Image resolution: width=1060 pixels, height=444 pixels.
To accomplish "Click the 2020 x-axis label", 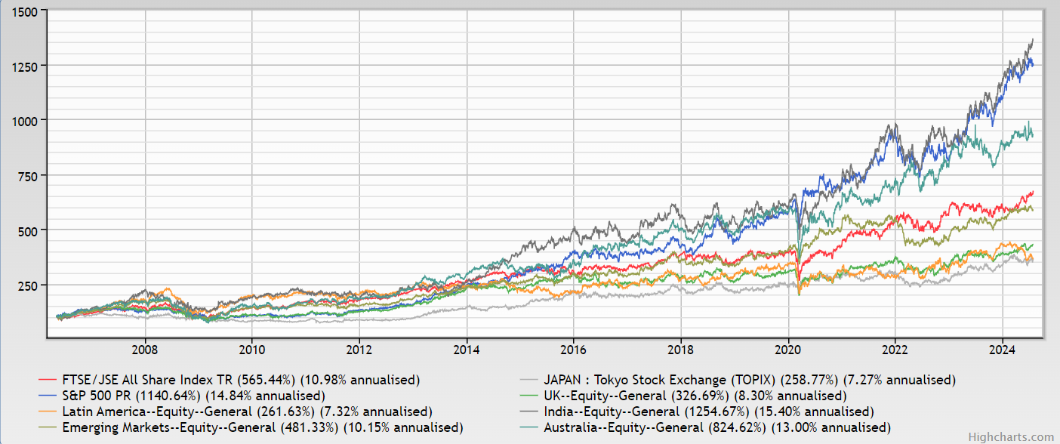I will pyautogui.click(x=788, y=350).
